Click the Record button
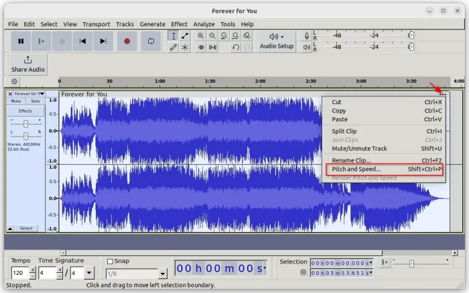Screen dimensions: 469x293 [127, 41]
